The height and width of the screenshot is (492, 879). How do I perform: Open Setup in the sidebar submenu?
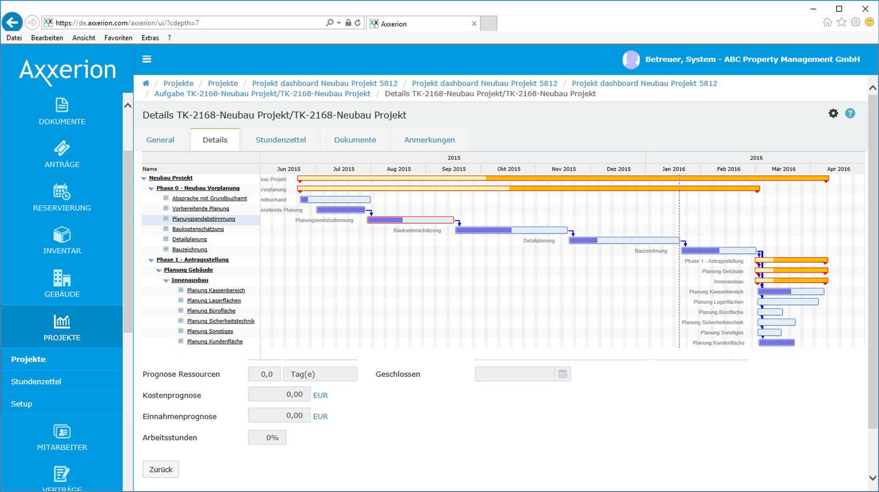click(x=21, y=404)
